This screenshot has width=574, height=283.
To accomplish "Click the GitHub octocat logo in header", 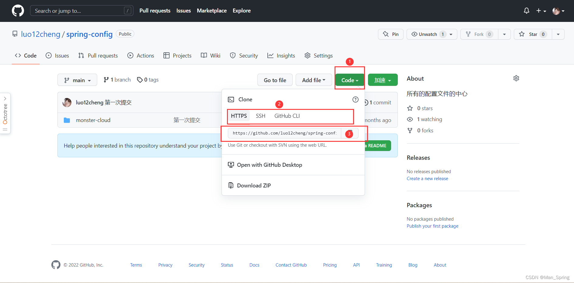I will pos(18,11).
